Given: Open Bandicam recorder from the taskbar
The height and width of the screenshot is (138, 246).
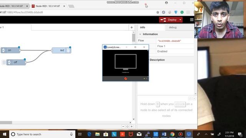Looking at the screenshot, I should click(x=181, y=134).
